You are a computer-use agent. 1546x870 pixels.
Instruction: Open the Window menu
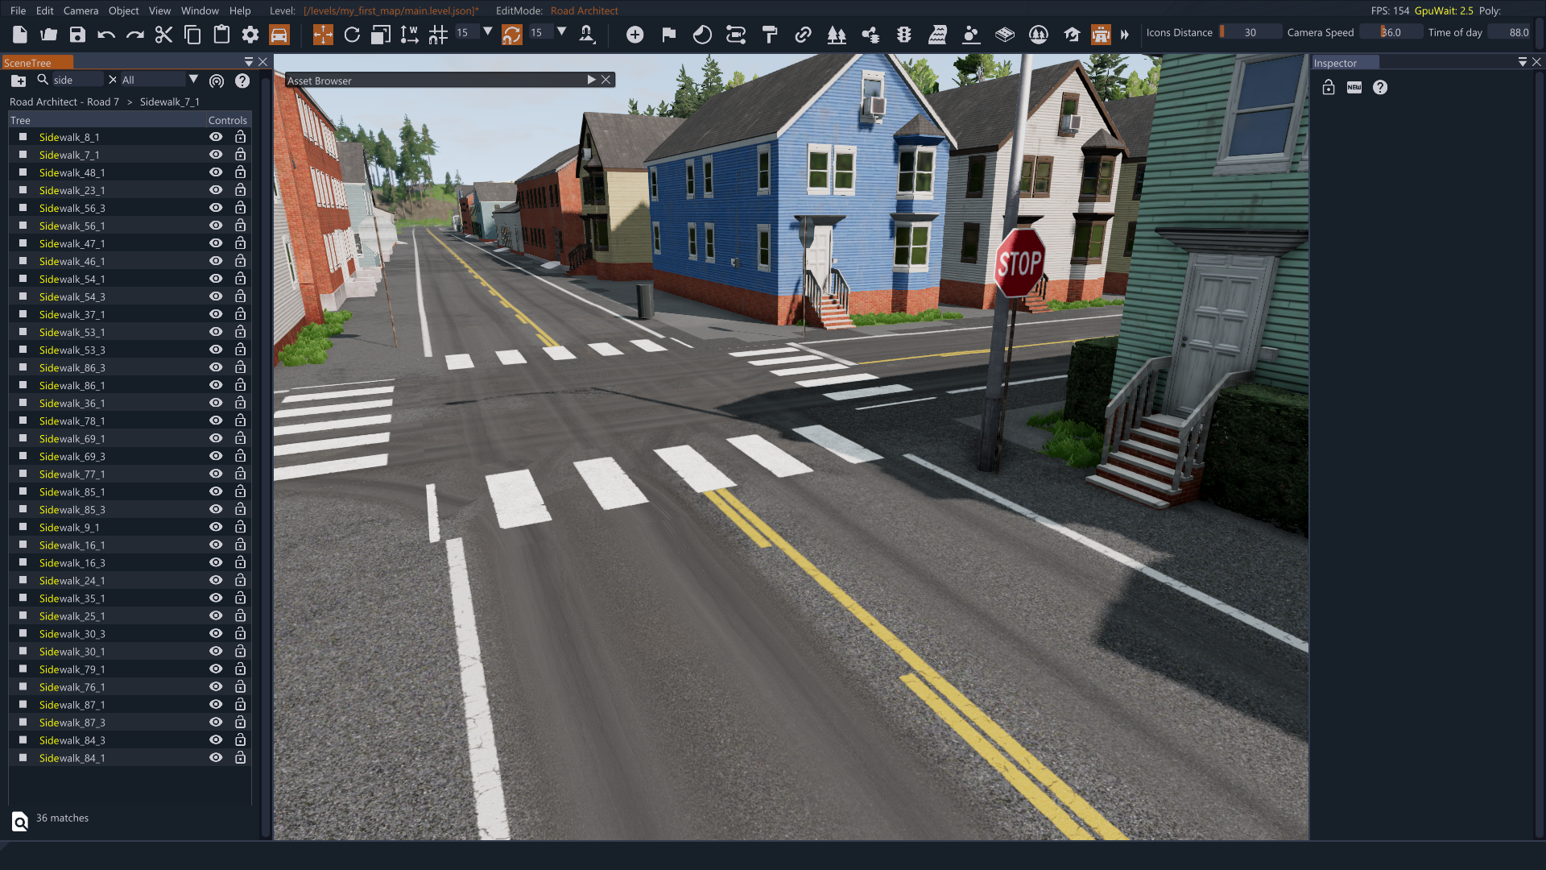(200, 10)
